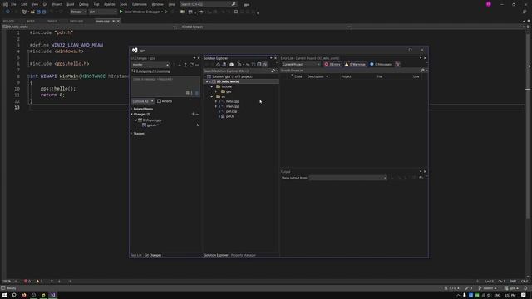Open the more actions ellipsis in Git Changes
The height and width of the screenshot is (299, 532).
point(197,65)
